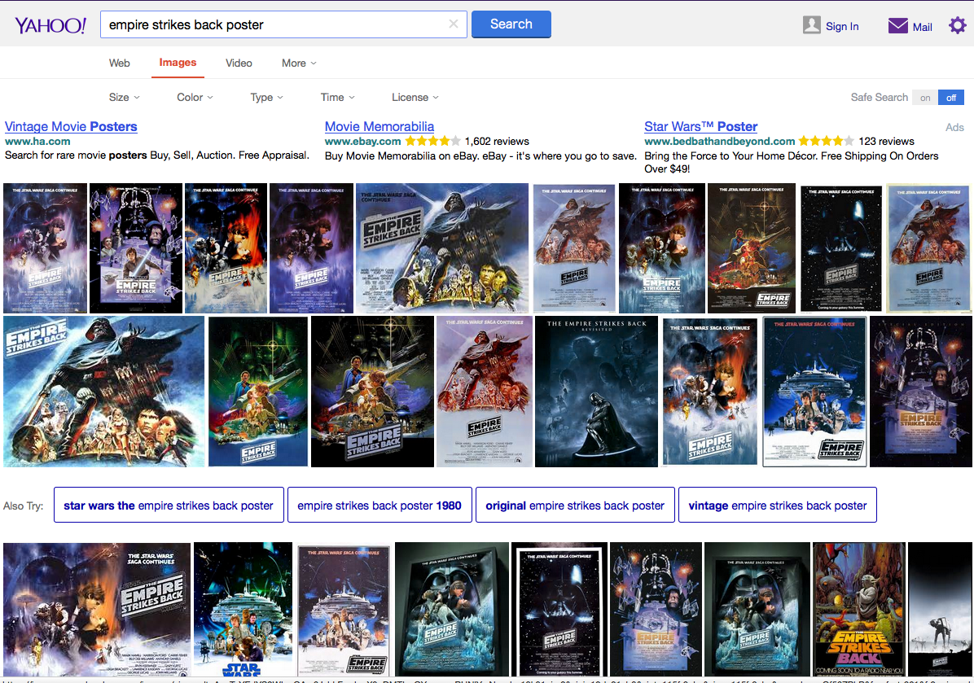Switch to the Web tab
974x683 pixels.
coord(119,63)
